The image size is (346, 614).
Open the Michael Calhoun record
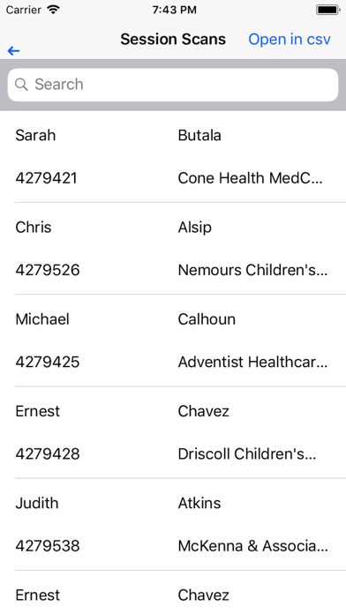173,341
